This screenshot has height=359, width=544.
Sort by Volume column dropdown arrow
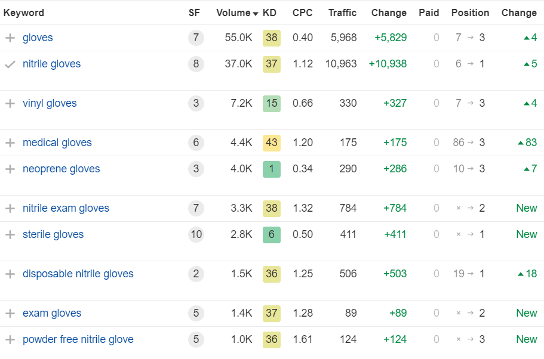[256, 14]
